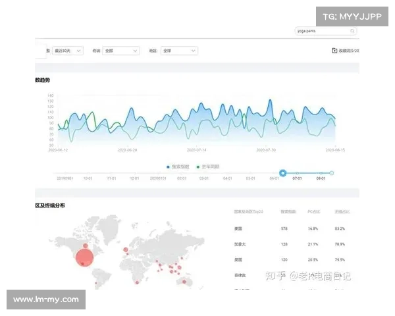Open the 终端 dropdown showing 全部
The height and width of the screenshot is (316, 395).
pos(121,51)
